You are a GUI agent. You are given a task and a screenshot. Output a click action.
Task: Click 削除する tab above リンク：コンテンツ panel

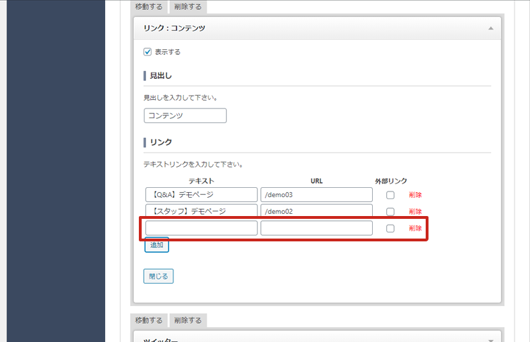click(x=187, y=7)
